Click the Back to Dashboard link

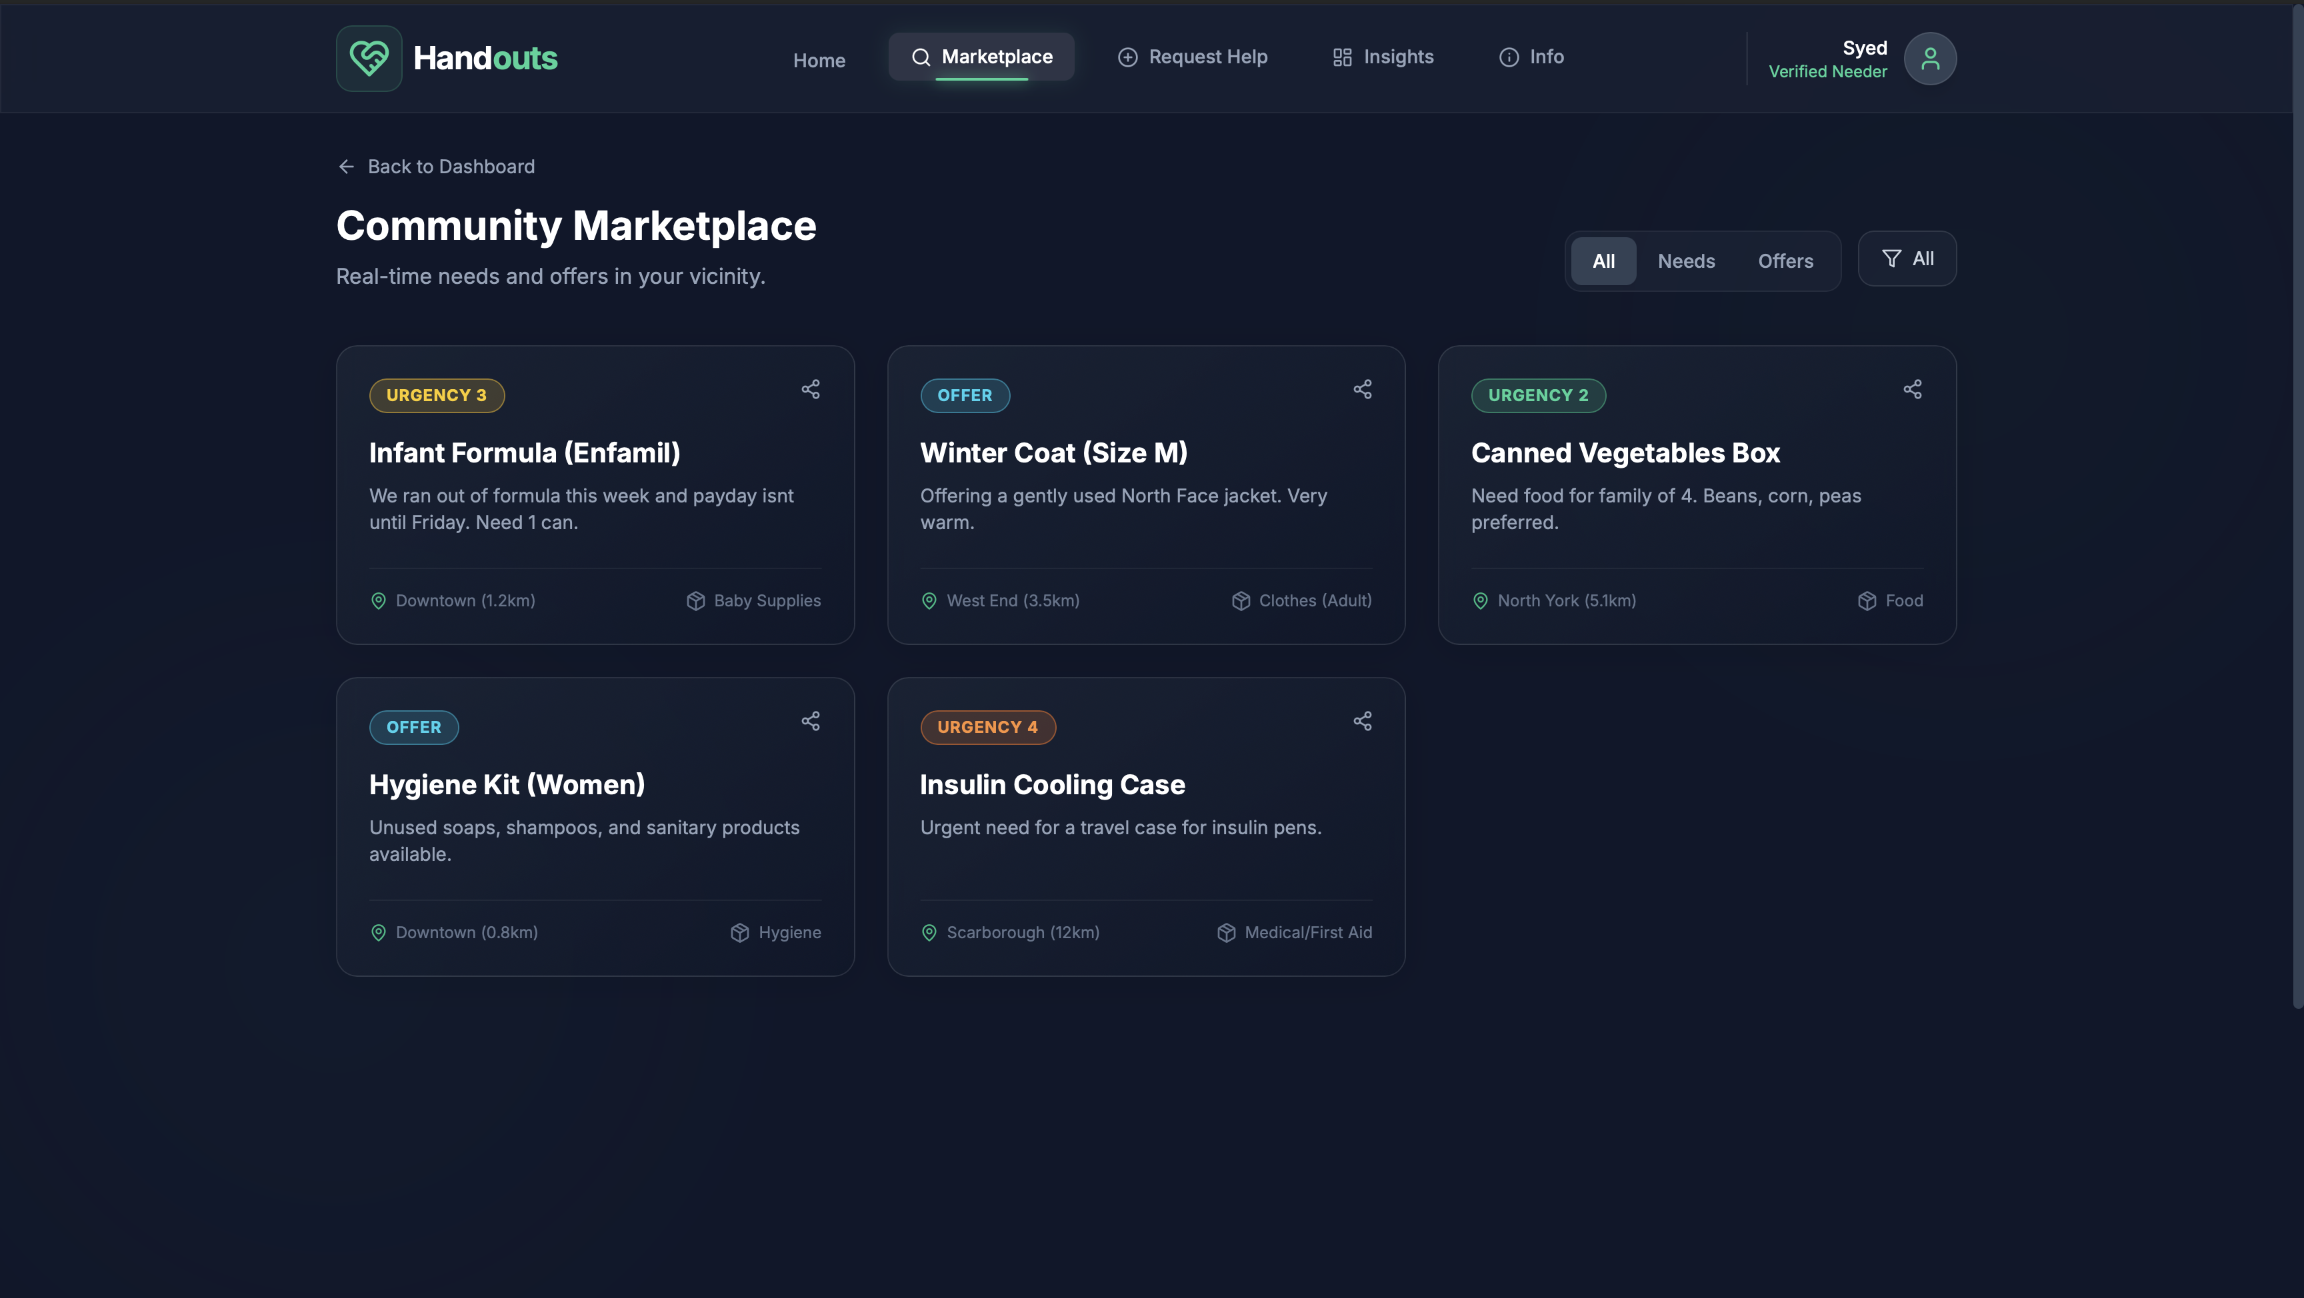(x=451, y=167)
